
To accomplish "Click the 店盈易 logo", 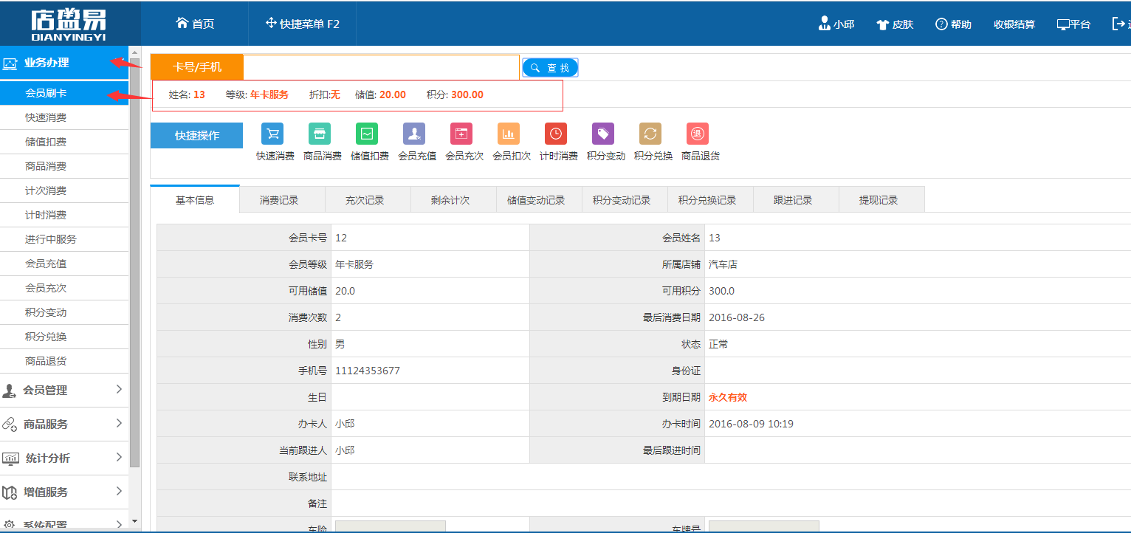I will pos(69,24).
